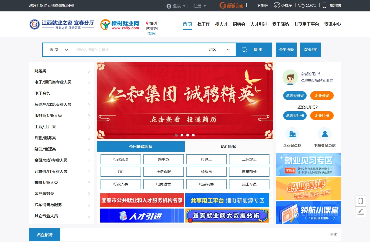Click the [切换] site switch link
This screenshot has height=242, width=370.
click(x=151, y=33)
